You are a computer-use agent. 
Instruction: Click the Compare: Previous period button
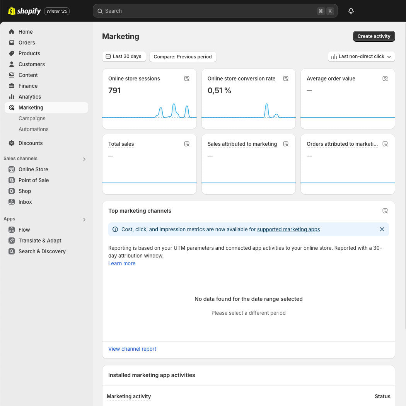[183, 57]
